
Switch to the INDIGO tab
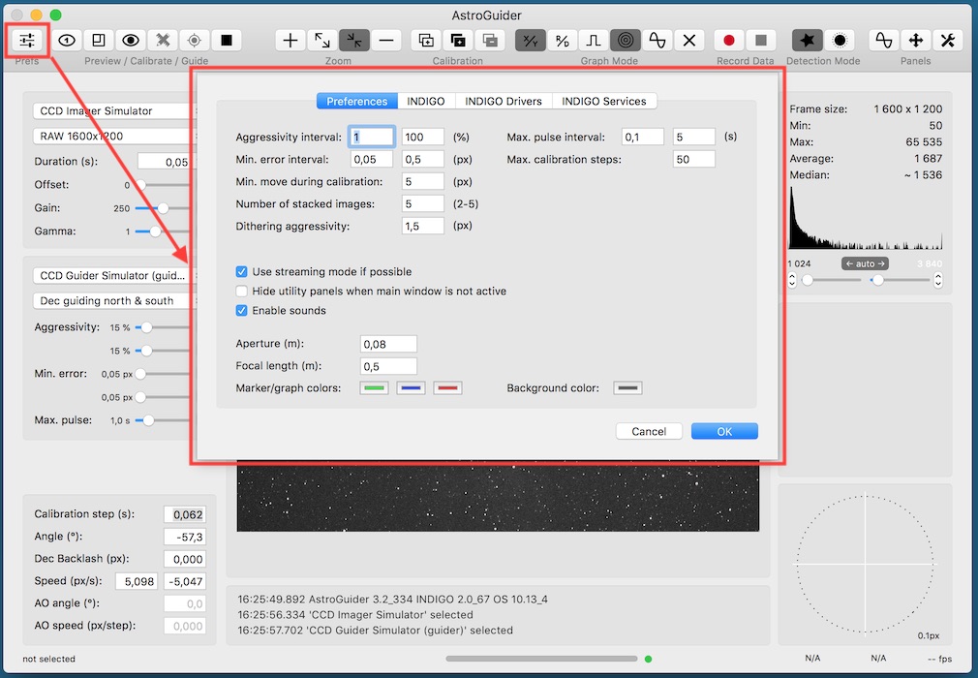(426, 101)
